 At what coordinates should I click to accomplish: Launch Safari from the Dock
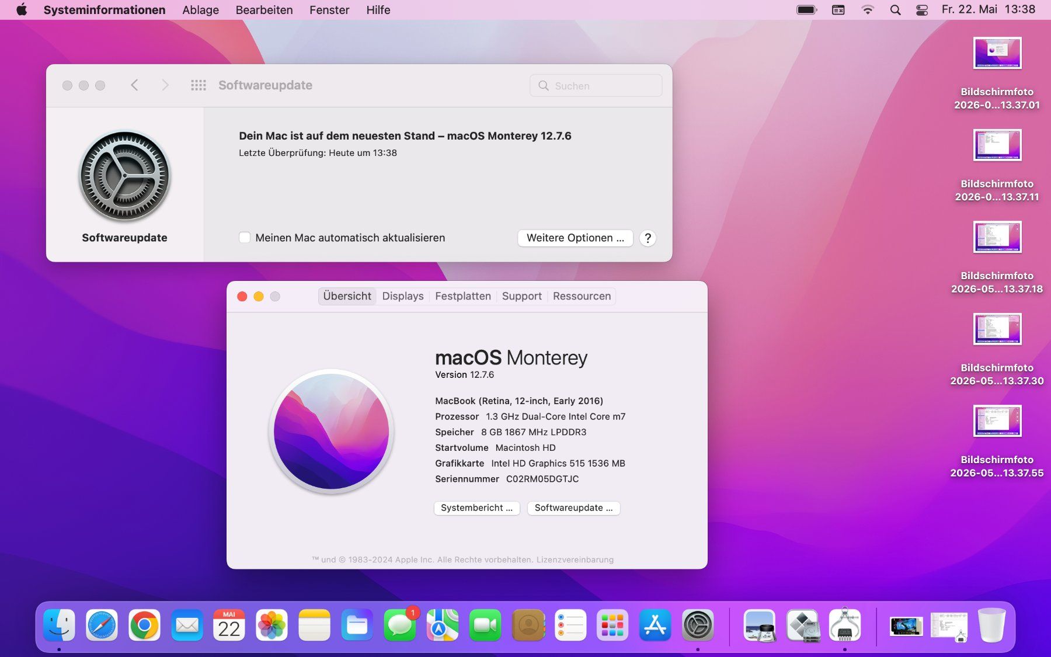point(102,625)
